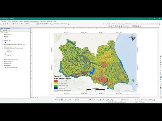The height and width of the screenshot is (121, 162).
Task: Close the Table Of Contents panel
Action: [29, 28]
